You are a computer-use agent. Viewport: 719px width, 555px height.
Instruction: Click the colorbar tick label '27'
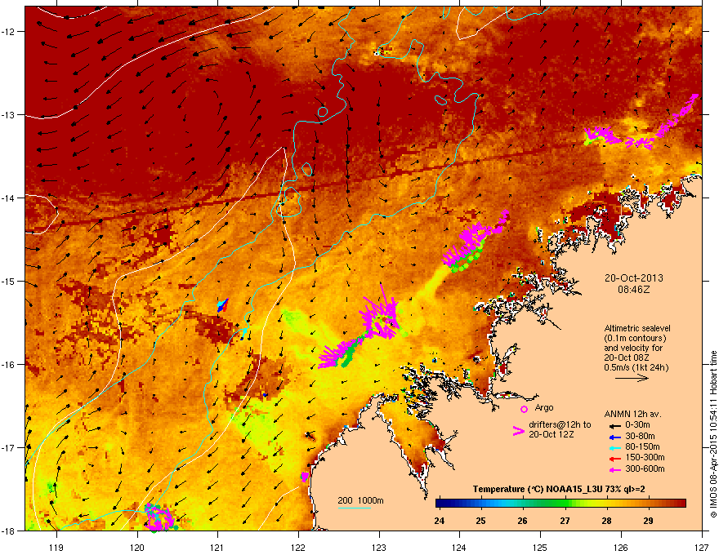(x=565, y=521)
